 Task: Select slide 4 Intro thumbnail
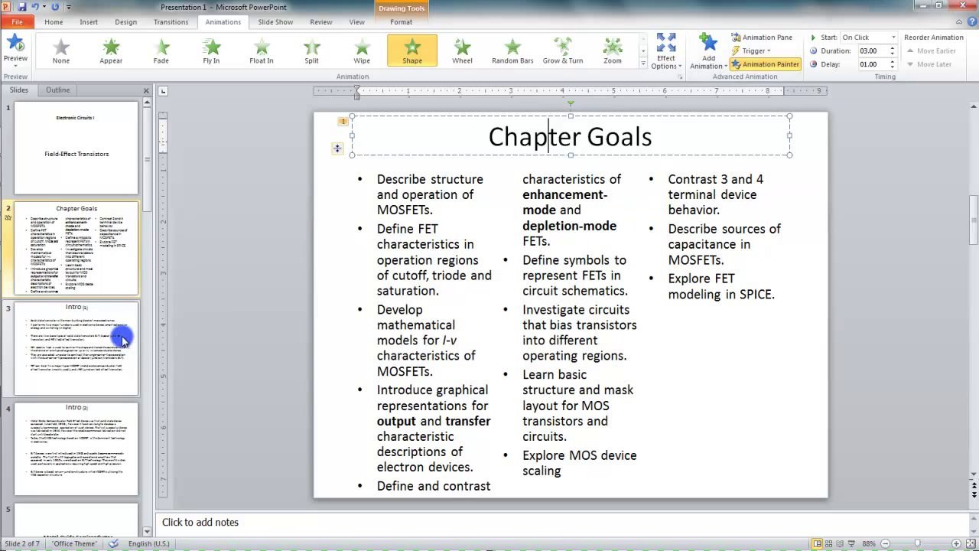(76, 449)
